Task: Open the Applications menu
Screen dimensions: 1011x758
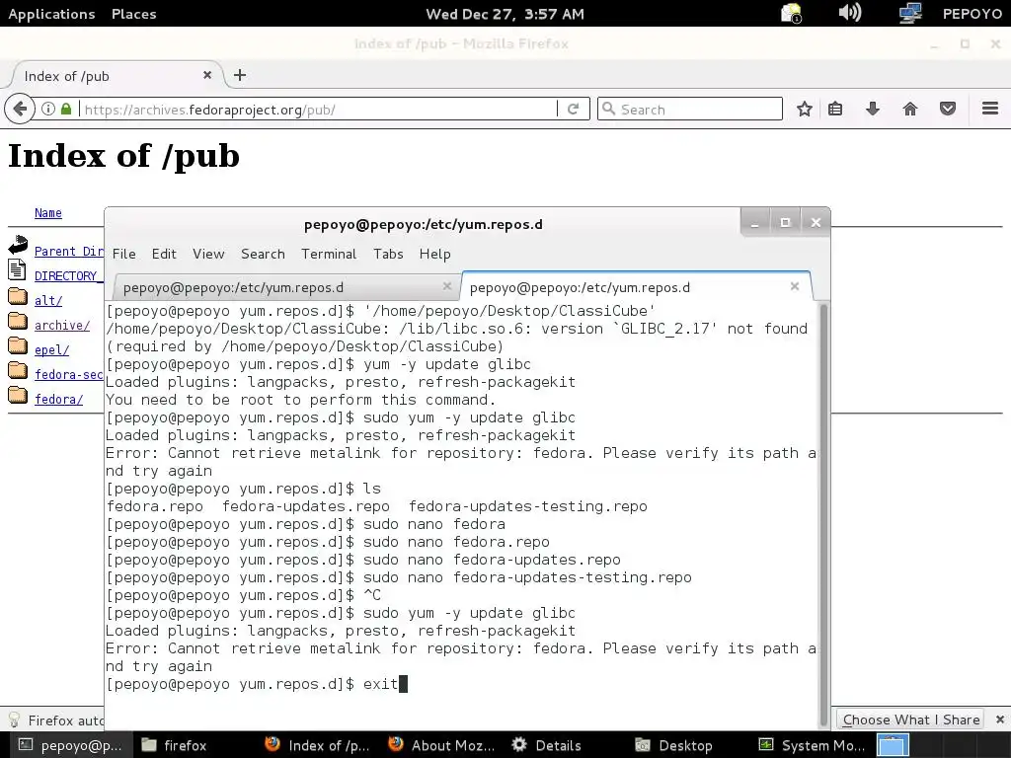Action: [x=51, y=14]
